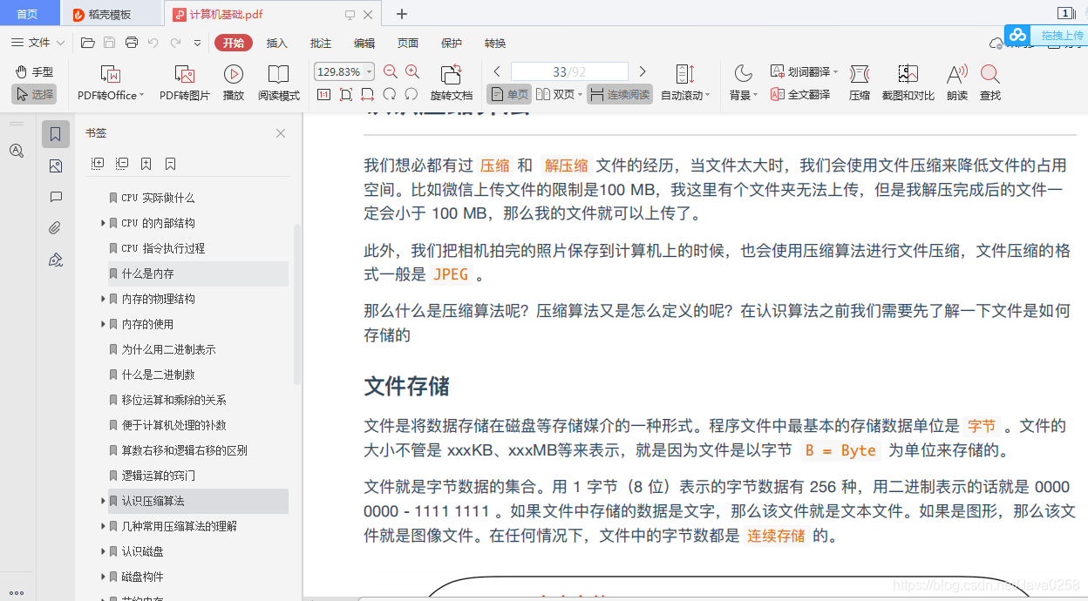1088x601 pixels.
Task: Open quick access toolbar customize arrow
Action: pos(197,43)
